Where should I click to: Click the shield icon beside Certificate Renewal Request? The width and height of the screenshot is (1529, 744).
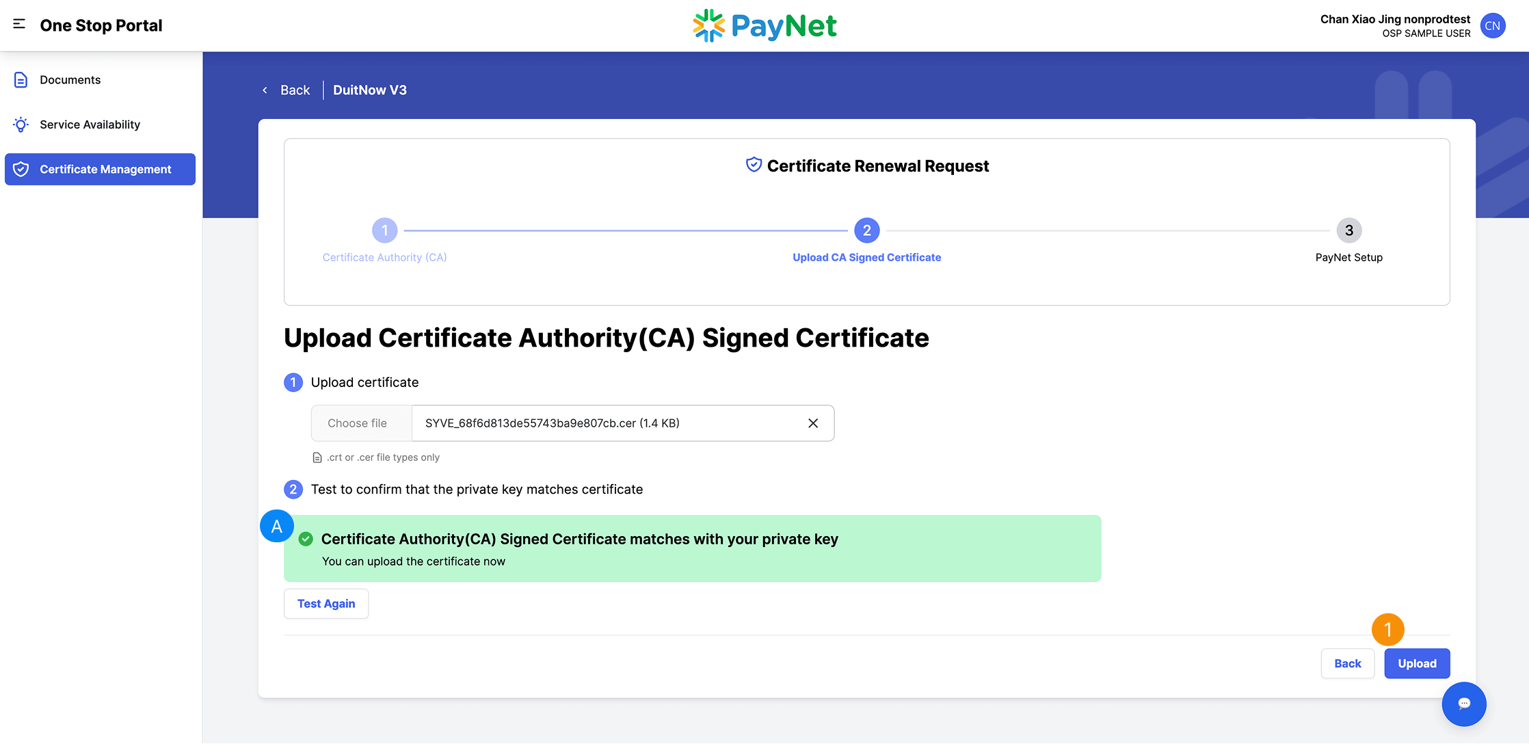(x=752, y=164)
